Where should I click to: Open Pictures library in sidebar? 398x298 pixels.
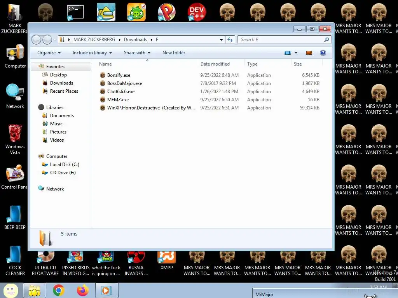pos(58,132)
